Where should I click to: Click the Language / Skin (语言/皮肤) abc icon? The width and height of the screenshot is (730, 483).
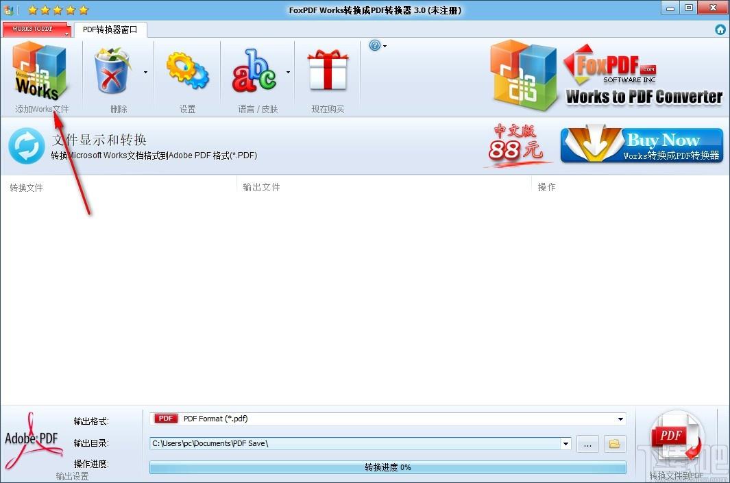[255, 71]
